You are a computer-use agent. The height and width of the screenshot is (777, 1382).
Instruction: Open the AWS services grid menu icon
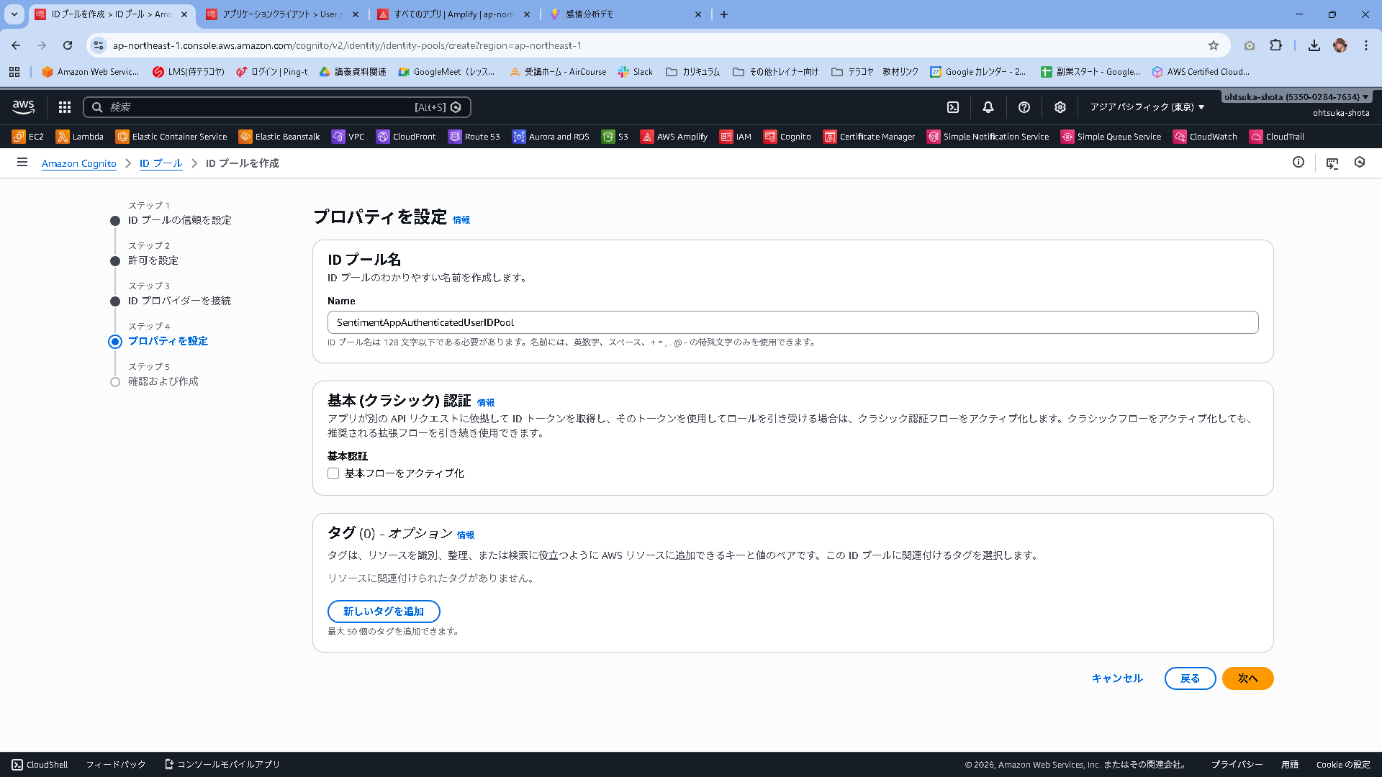click(65, 107)
